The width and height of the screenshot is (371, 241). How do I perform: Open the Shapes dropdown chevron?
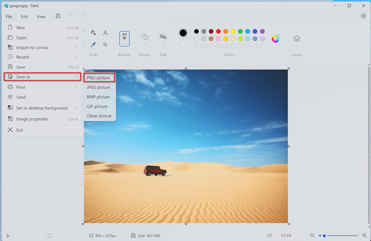pyautogui.click(x=145, y=44)
